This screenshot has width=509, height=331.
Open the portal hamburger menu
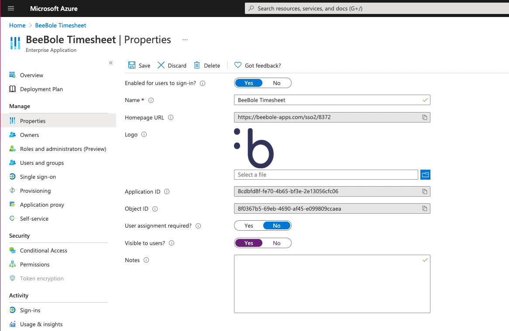point(11,8)
